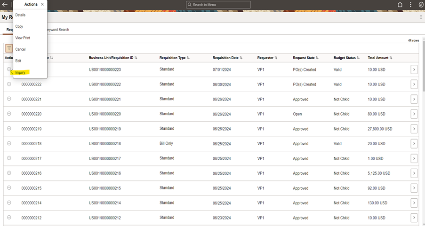Close the Actions popup
Viewport: 425px width, 226px height.
coord(42,4)
